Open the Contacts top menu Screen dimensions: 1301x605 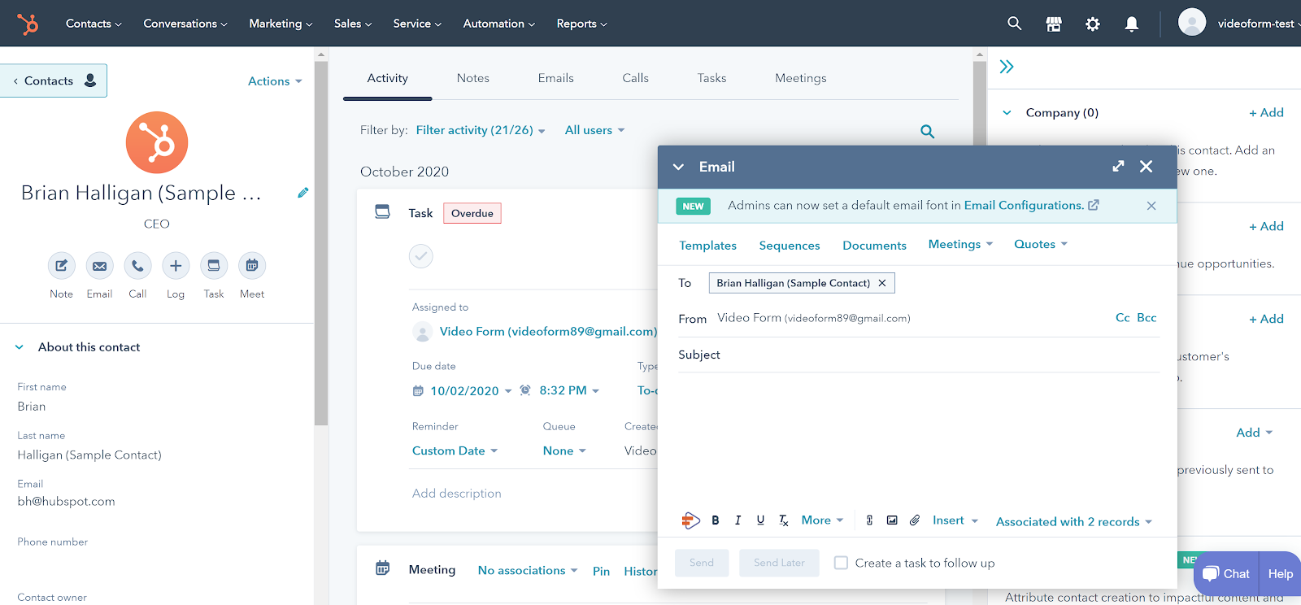pyautogui.click(x=94, y=24)
